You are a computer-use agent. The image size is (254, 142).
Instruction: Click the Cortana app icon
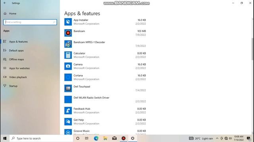[68, 77]
